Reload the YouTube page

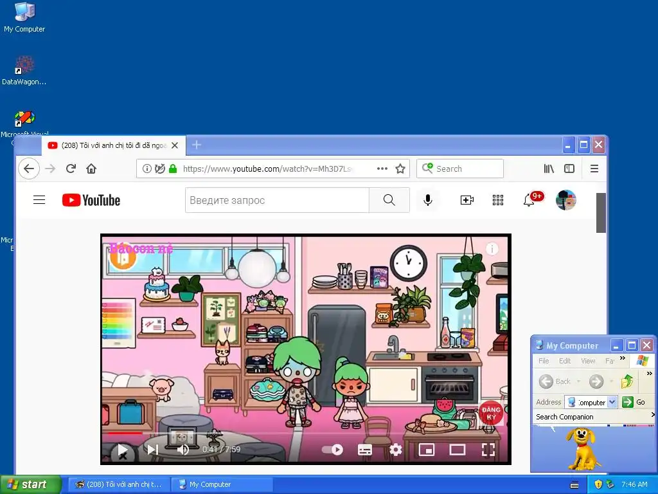pyautogui.click(x=71, y=169)
